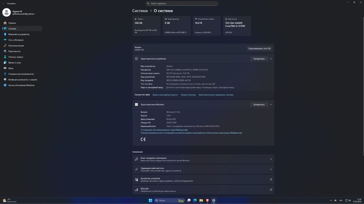The height and width of the screenshot is (204, 364).
Task: Open the Учетные записи section
Action: (22, 57)
